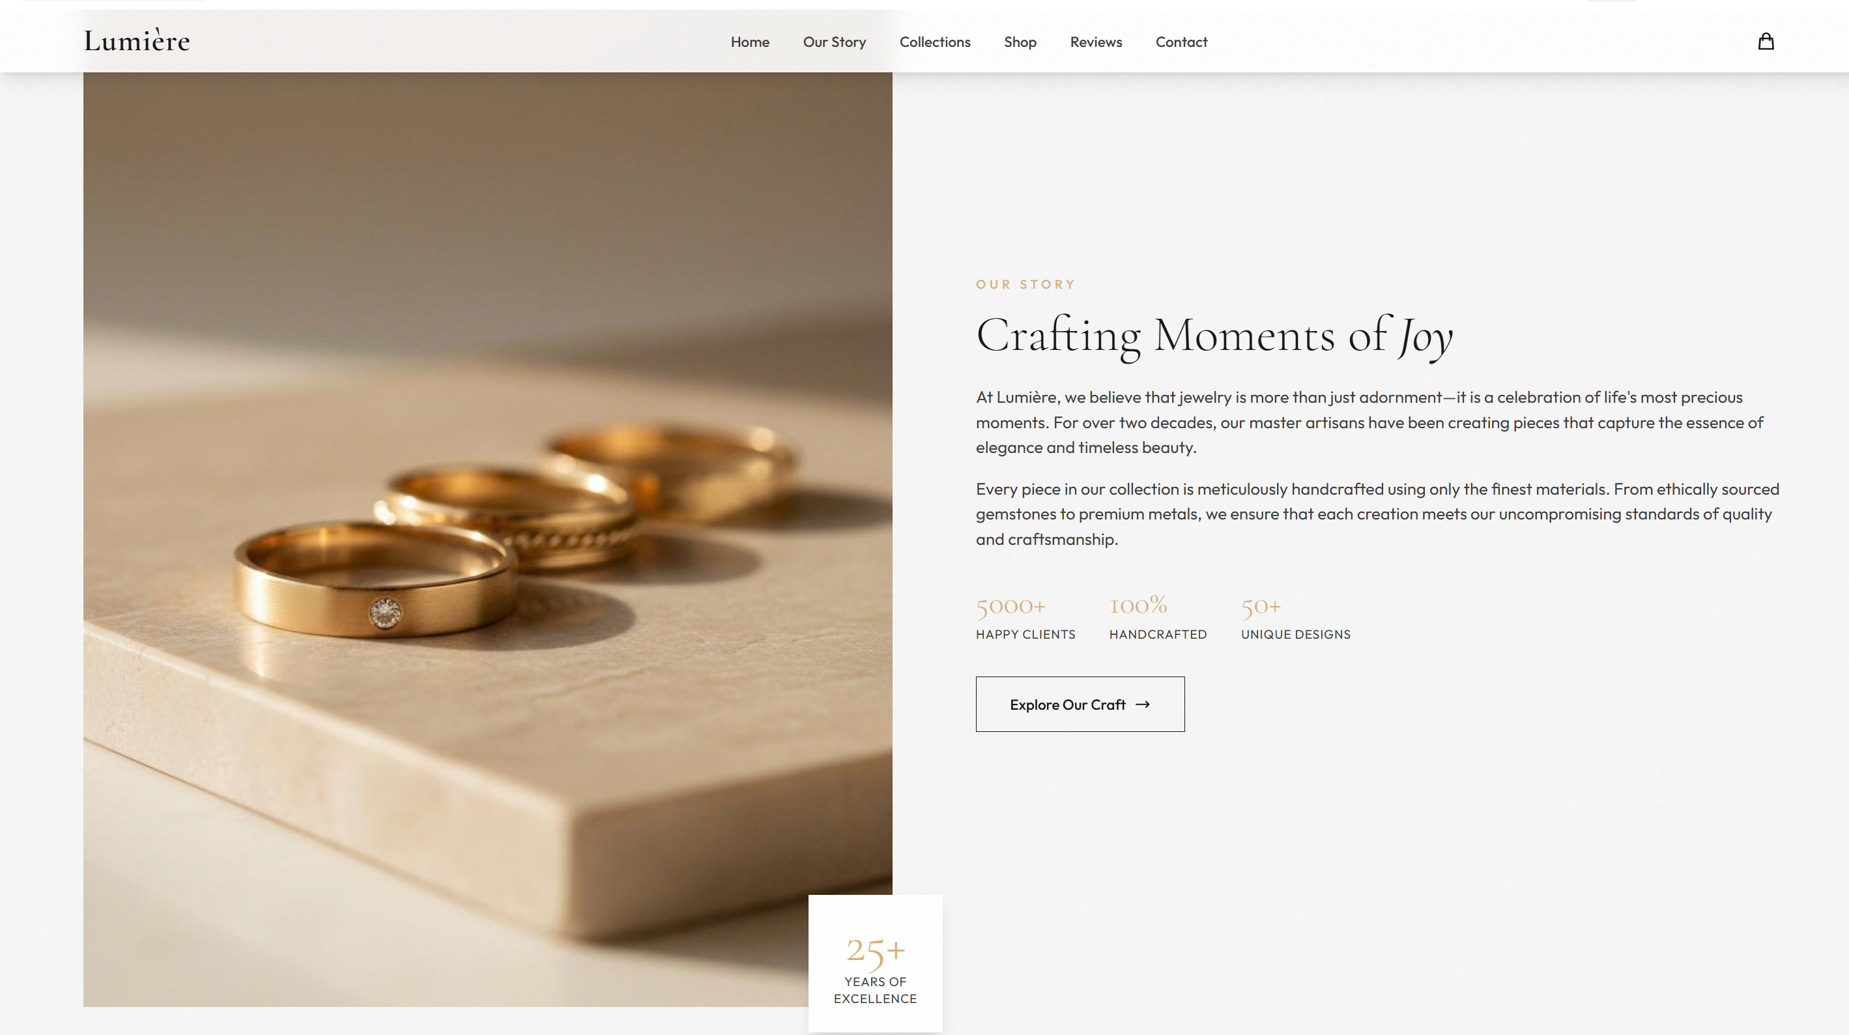Screen dimensions: 1849x1035
Task: Select the 50+ Unique Designs stat
Action: (x=1296, y=617)
